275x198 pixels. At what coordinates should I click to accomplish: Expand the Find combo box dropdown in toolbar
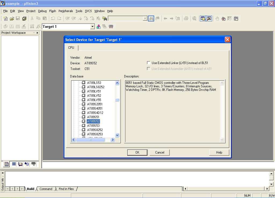(145, 18)
